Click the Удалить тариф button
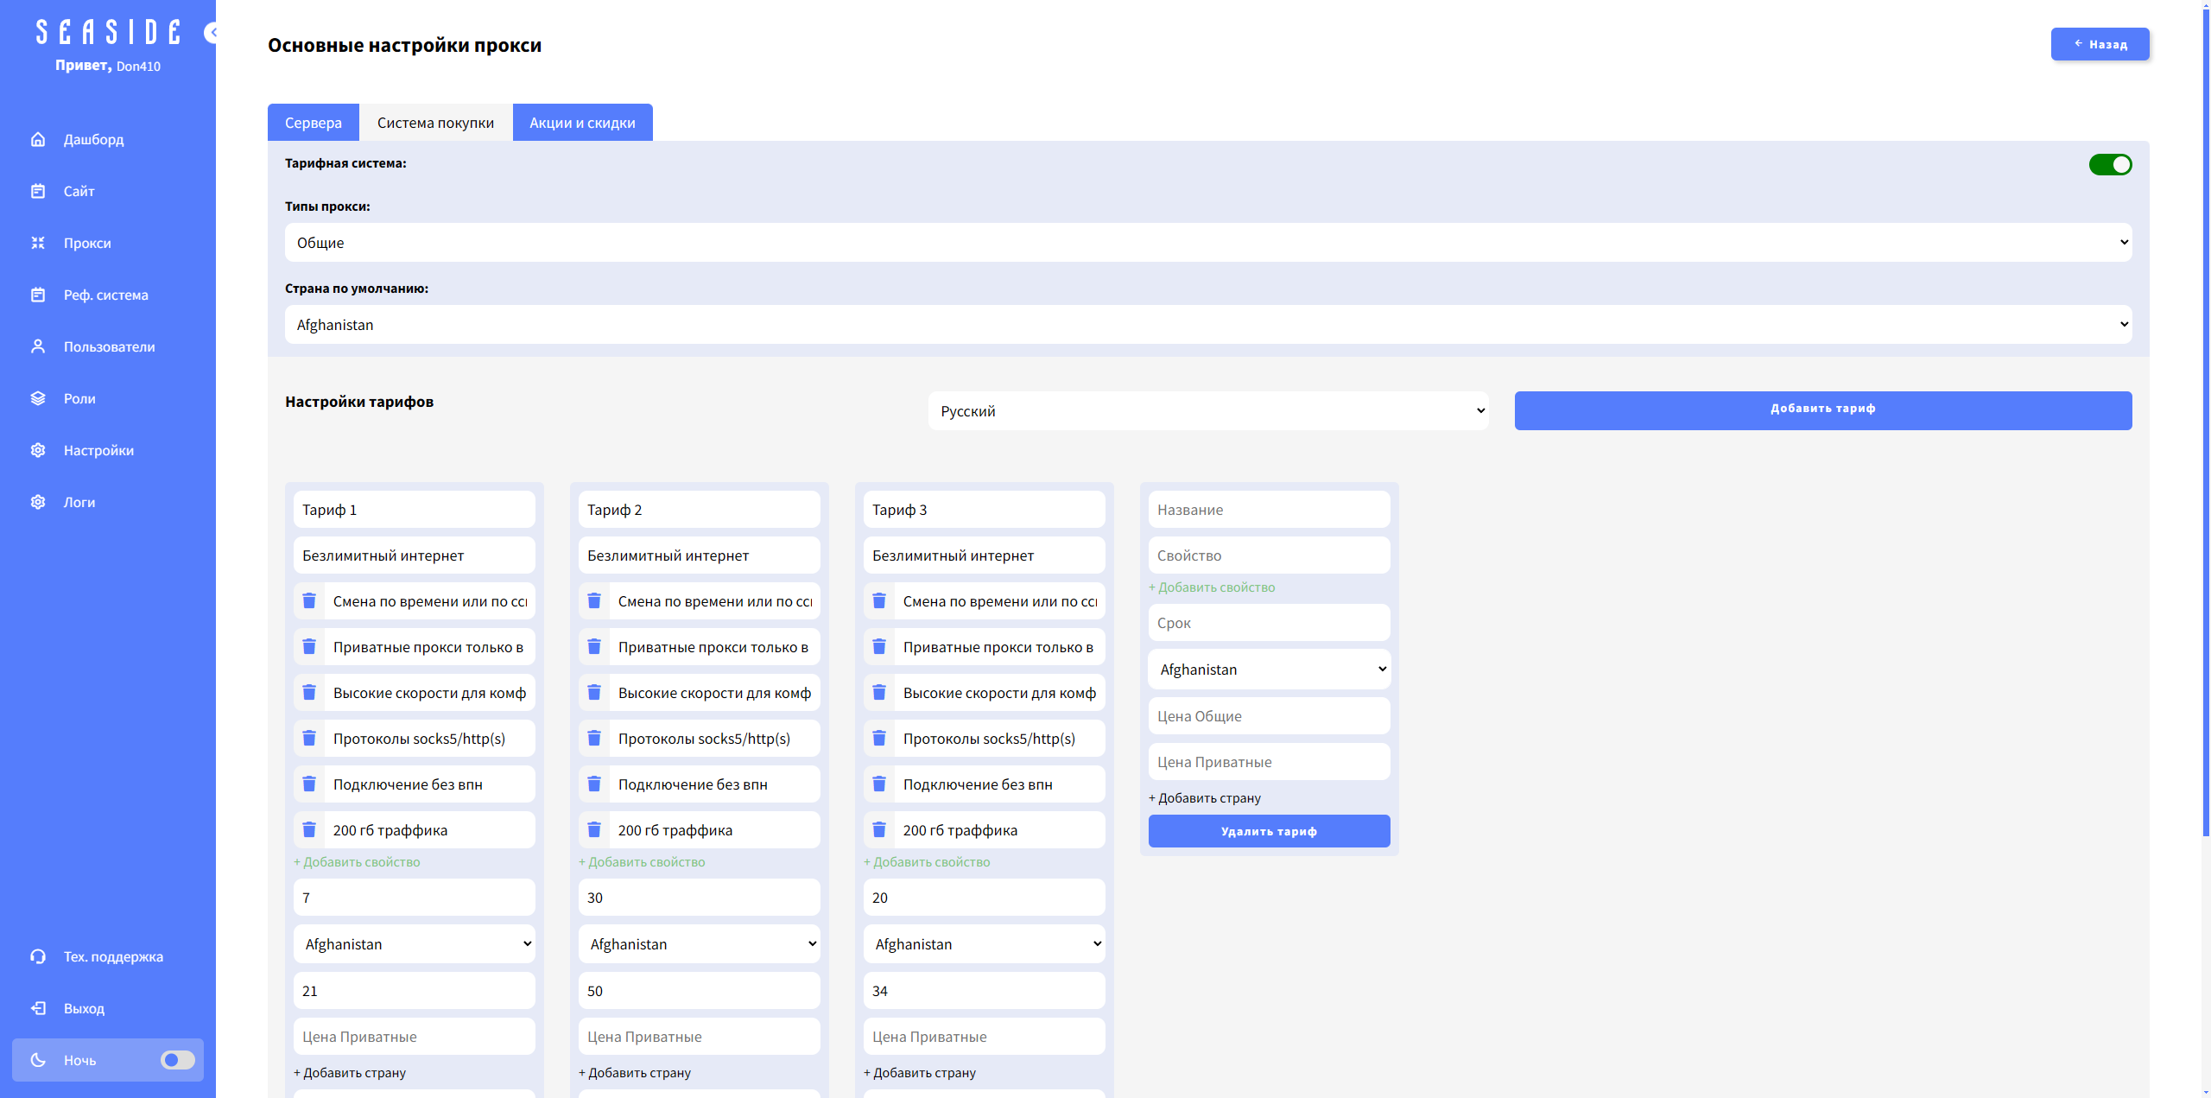The image size is (2211, 1098). pos(1269,831)
